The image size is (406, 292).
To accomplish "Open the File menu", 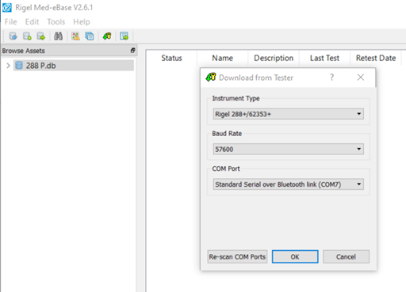I will [11, 21].
